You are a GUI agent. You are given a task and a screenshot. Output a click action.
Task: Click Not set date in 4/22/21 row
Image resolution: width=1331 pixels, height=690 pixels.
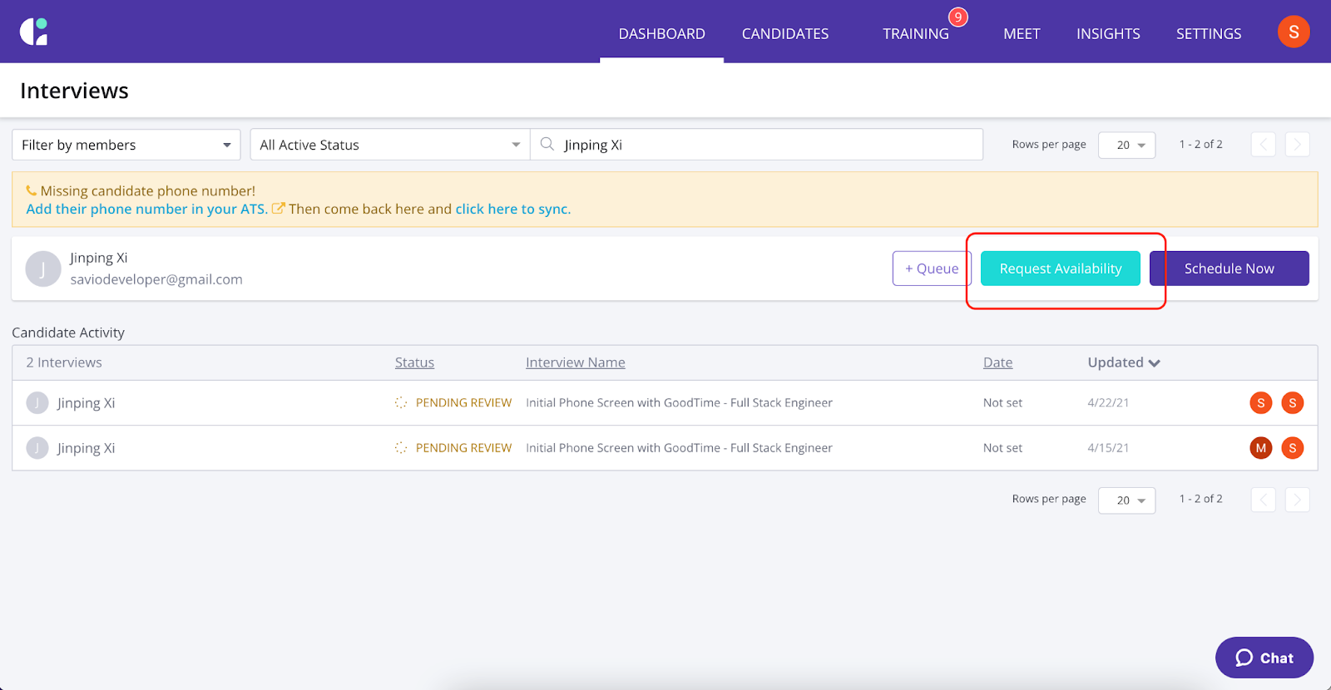(x=1002, y=402)
